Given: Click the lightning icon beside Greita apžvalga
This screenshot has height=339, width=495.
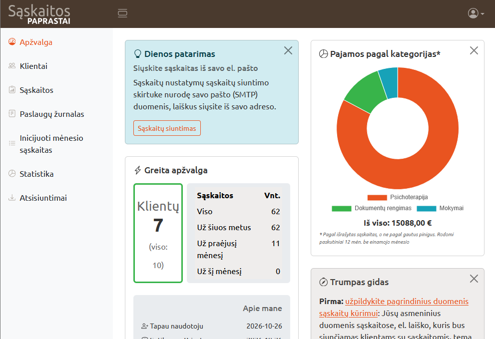Looking at the screenshot, I should [138, 170].
